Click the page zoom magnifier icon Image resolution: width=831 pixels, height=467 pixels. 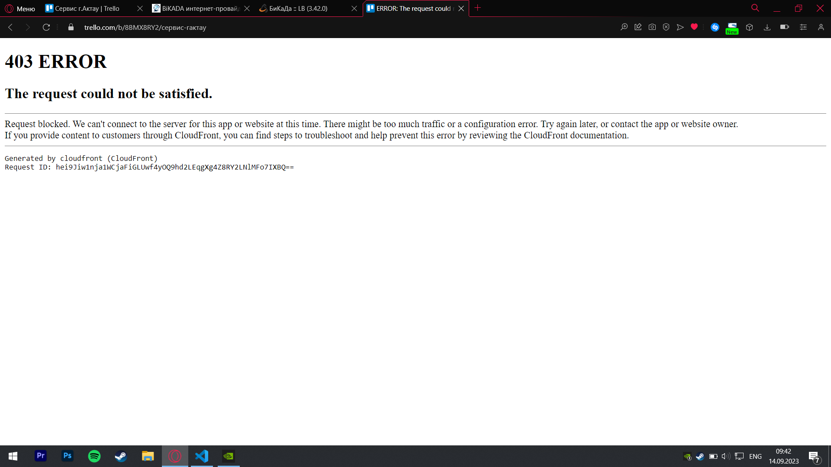(624, 27)
